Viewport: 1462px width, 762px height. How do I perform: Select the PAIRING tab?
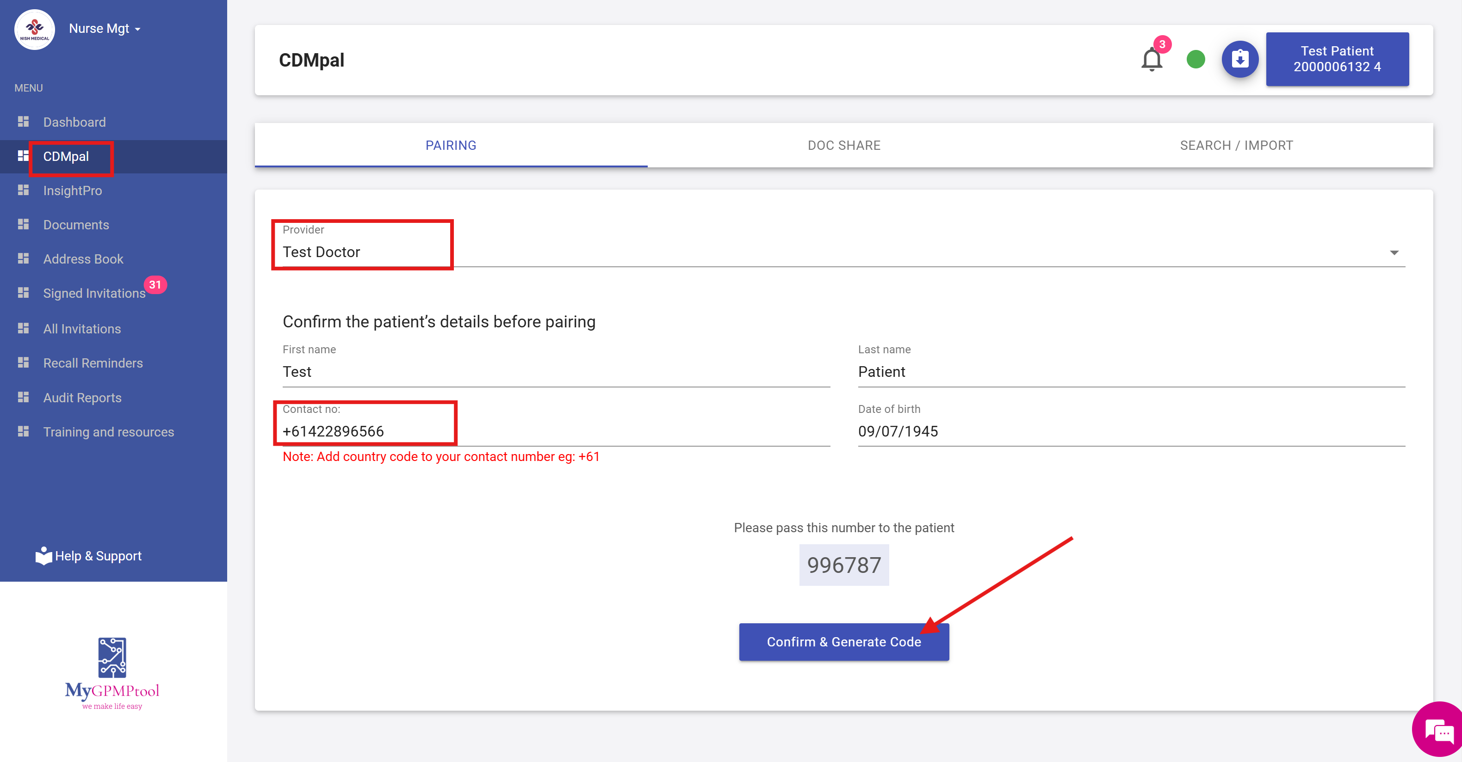(x=451, y=145)
